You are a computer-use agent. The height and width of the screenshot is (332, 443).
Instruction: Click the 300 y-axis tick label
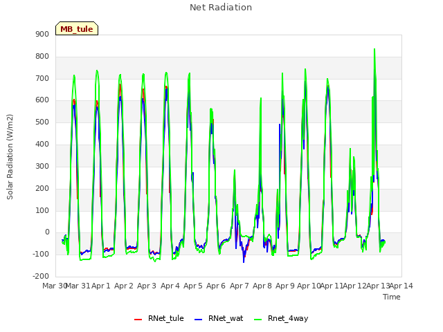click(x=42, y=166)
